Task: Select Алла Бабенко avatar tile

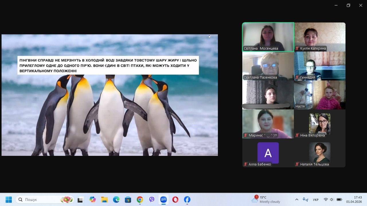Action: pos(268,153)
